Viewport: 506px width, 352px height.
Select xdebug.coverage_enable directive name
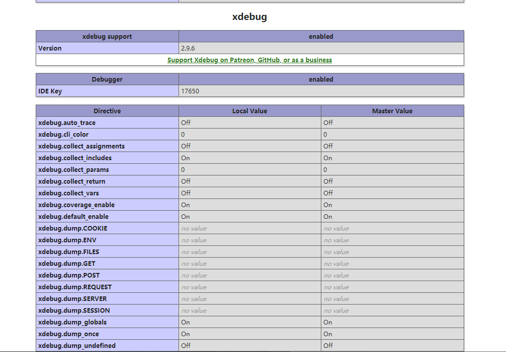point(77,205)
